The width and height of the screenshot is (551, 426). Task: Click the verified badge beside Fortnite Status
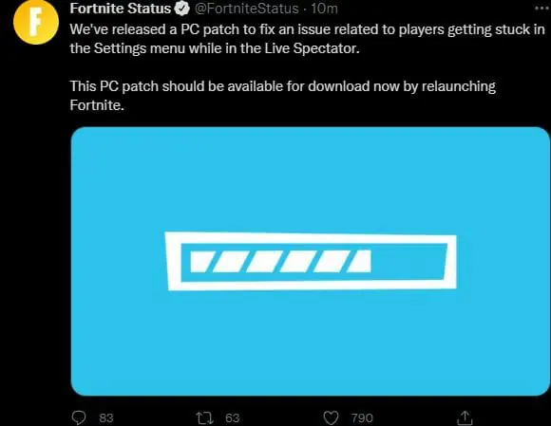point(182,9)
